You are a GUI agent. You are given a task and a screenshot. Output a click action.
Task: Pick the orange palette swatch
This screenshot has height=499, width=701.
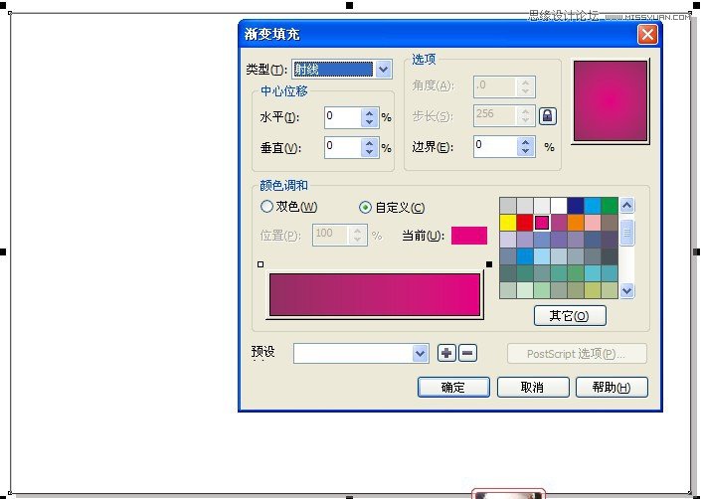[576, 223]
